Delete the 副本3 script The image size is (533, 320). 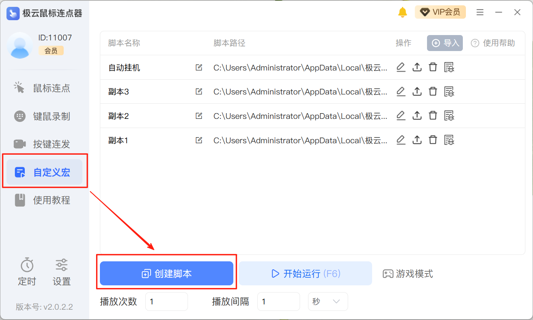pos(433,91)
